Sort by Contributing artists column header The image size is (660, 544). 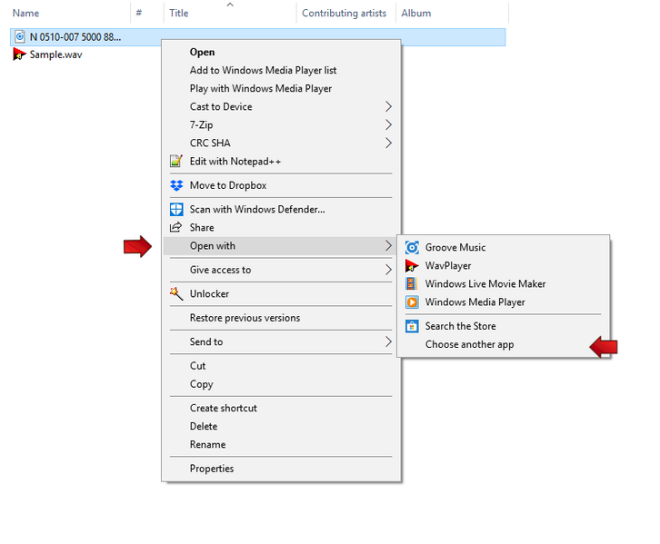tap(346, 13)
